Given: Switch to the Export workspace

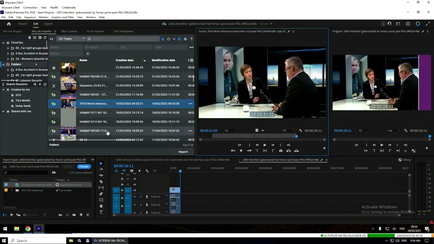Looking at the screenshot, I should point(48,24).
